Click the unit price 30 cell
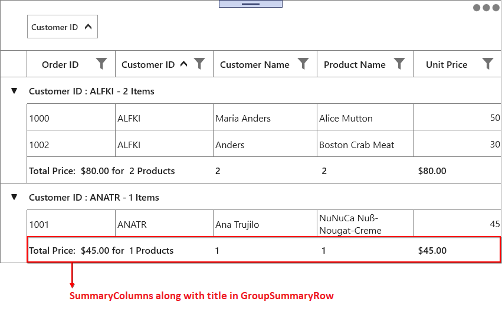The image size is (502, 321). coord(457,143)
